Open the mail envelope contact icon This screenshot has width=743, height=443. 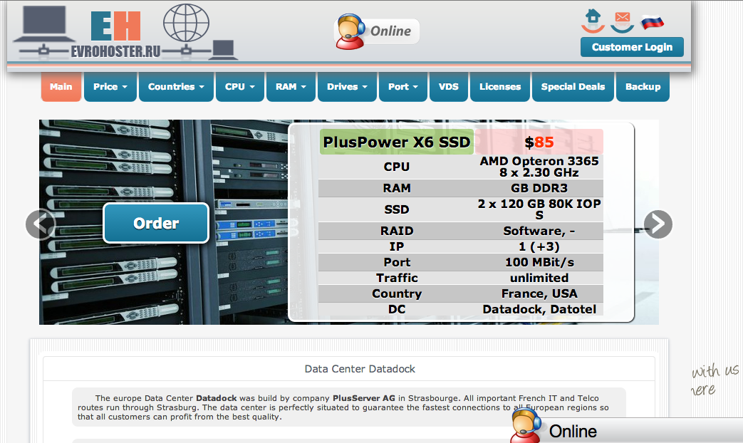tap(622, 21)
